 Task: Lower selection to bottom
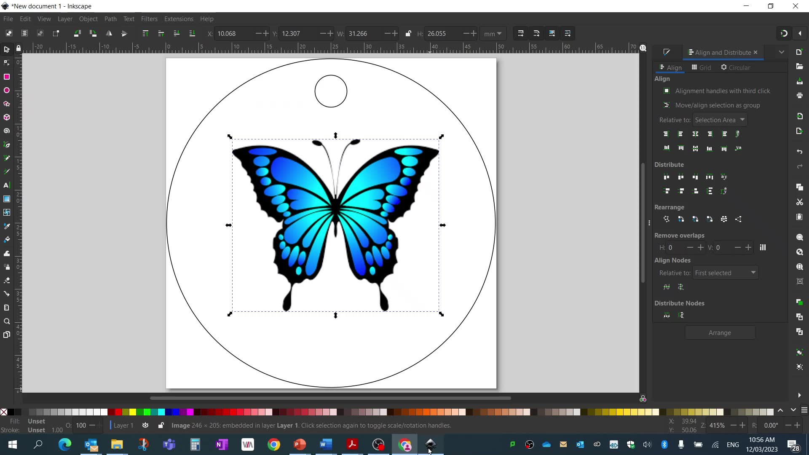tap(192, 33)
